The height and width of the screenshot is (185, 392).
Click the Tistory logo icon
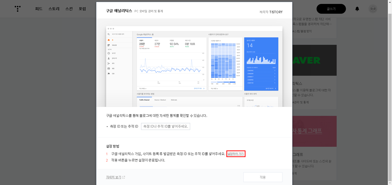(x=18, y=9)
